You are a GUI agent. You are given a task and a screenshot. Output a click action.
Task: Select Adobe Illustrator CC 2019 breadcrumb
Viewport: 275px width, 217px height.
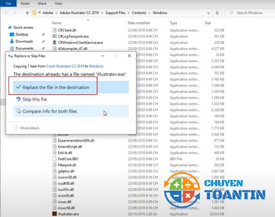click(79, 13)
